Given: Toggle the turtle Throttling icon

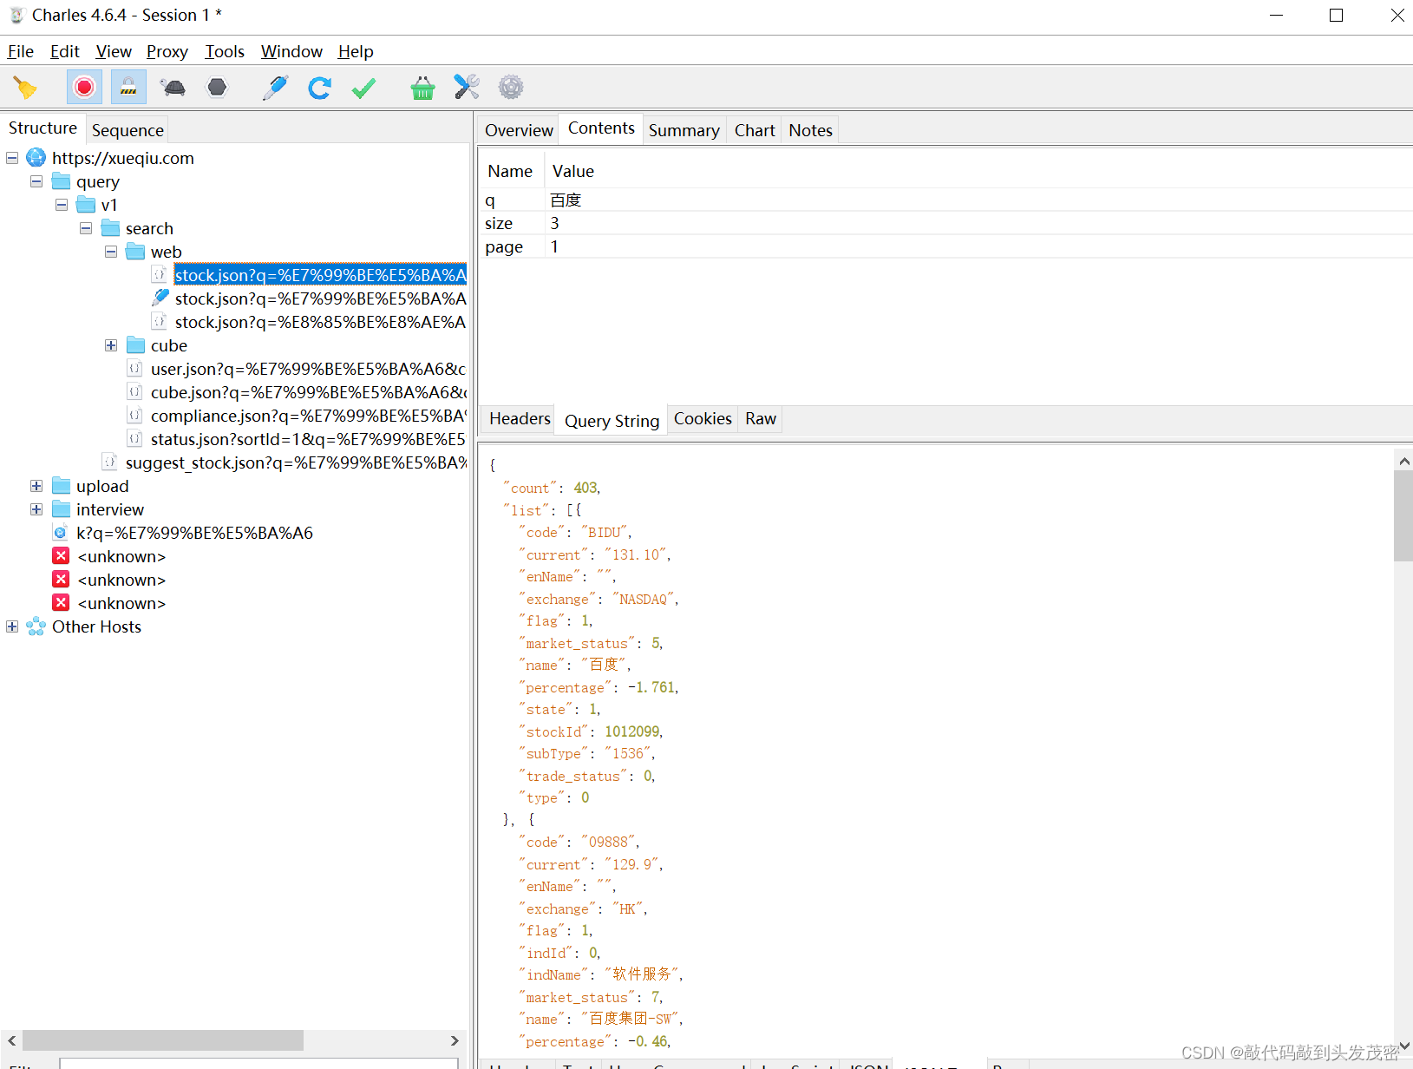Looking at the screenshot, I should (173, 88).
